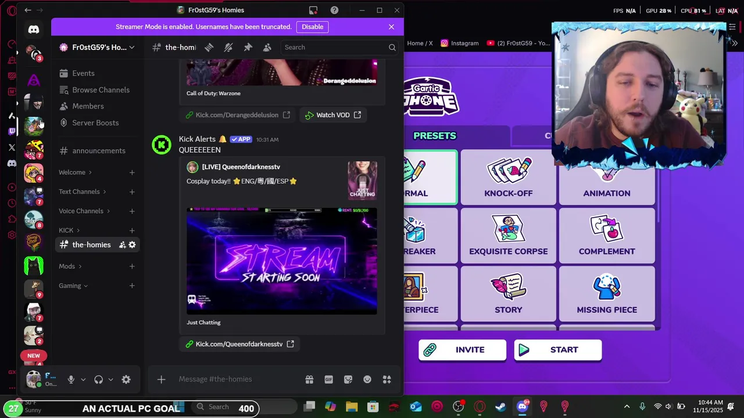Open microphone input options arrow
The height and width of the screenshot is (418, 744).
click(x=83, y=380)
